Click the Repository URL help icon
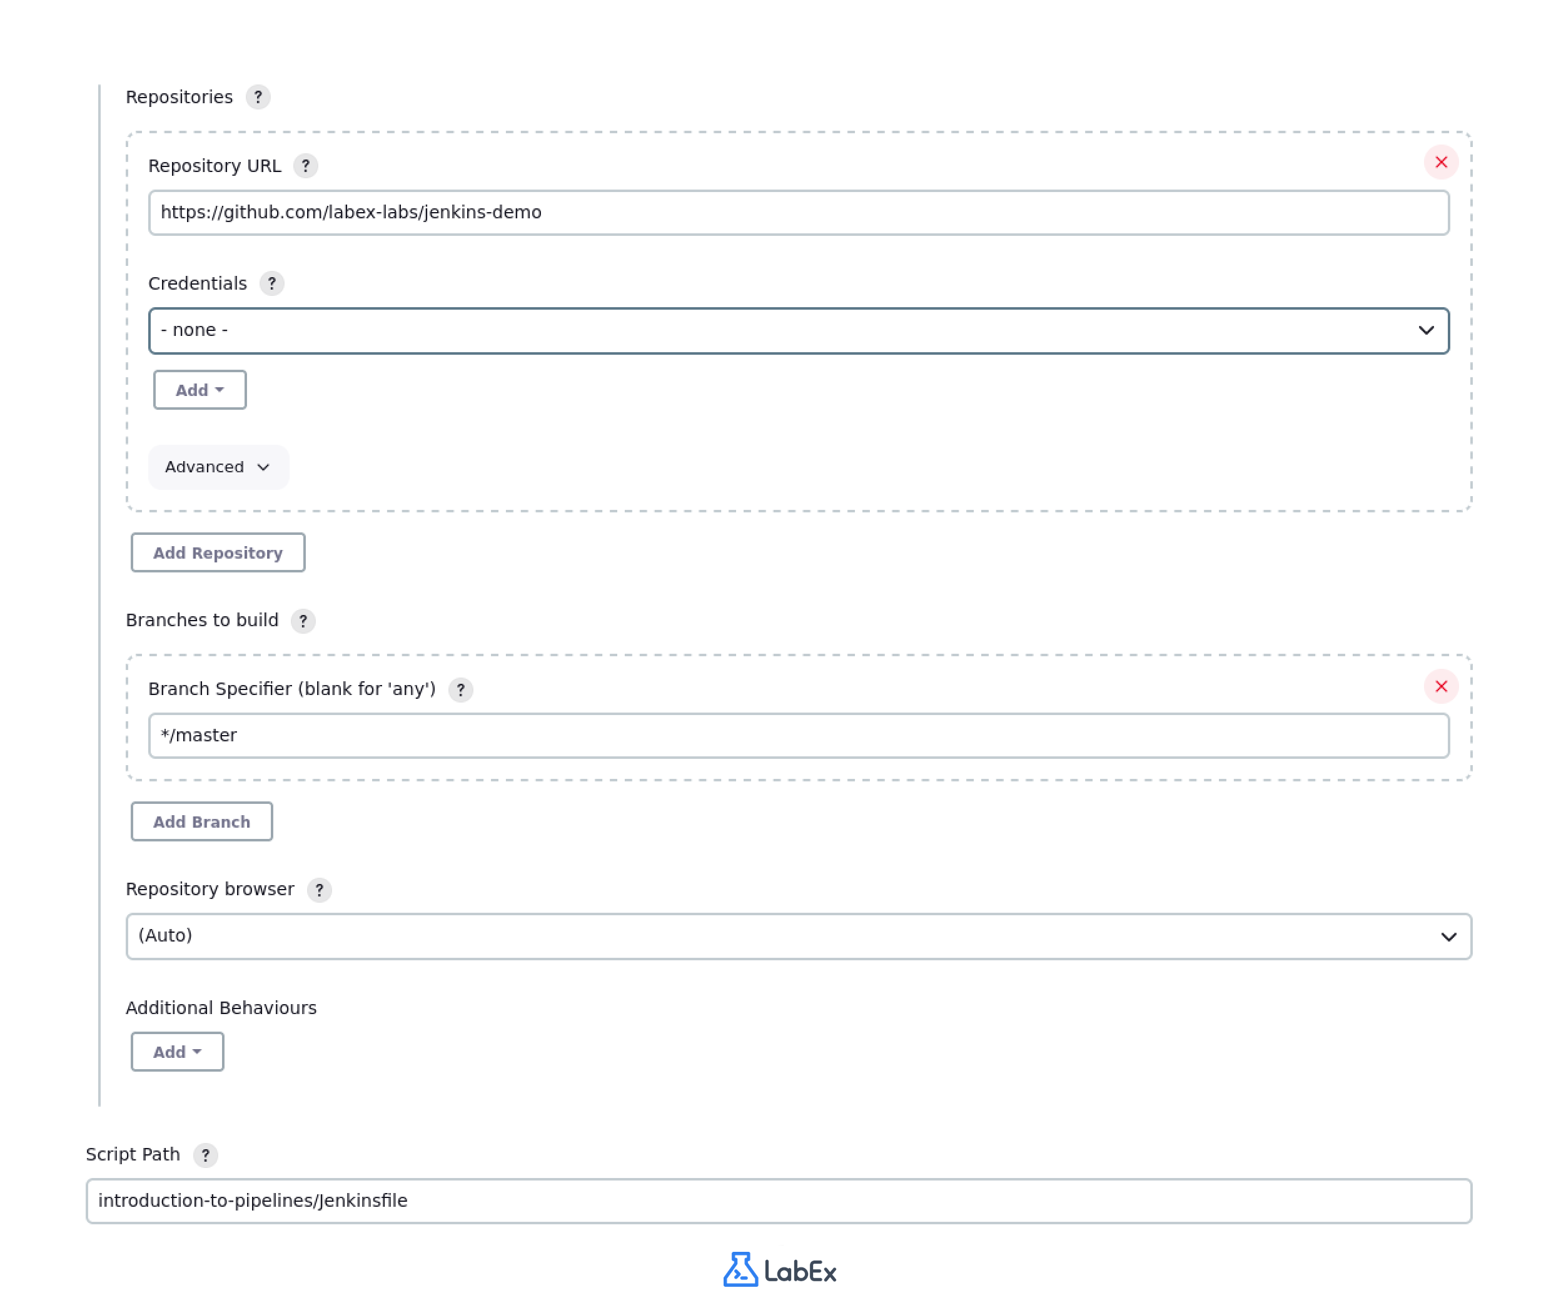Image resolution: width=1561 pixels, height=1305 pixels. click(306, 166)
